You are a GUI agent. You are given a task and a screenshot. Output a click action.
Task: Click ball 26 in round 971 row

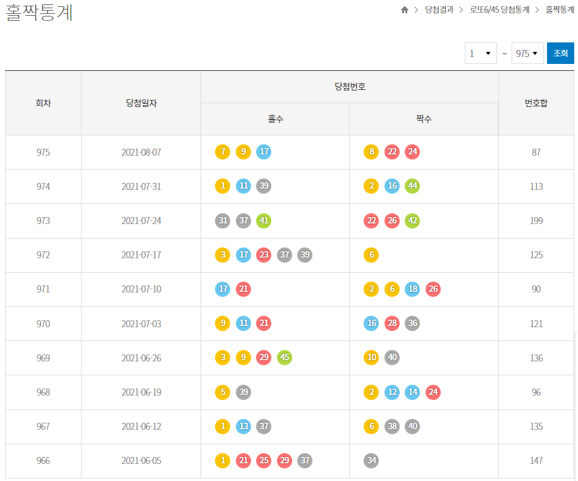point(433,289)
